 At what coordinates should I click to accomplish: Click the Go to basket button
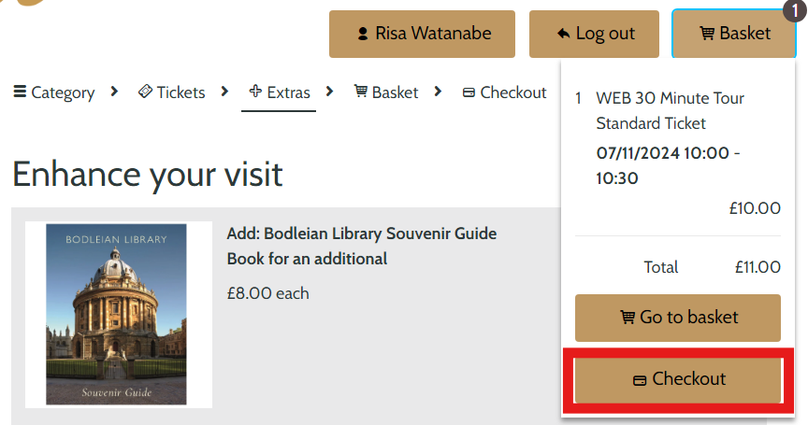678,318
